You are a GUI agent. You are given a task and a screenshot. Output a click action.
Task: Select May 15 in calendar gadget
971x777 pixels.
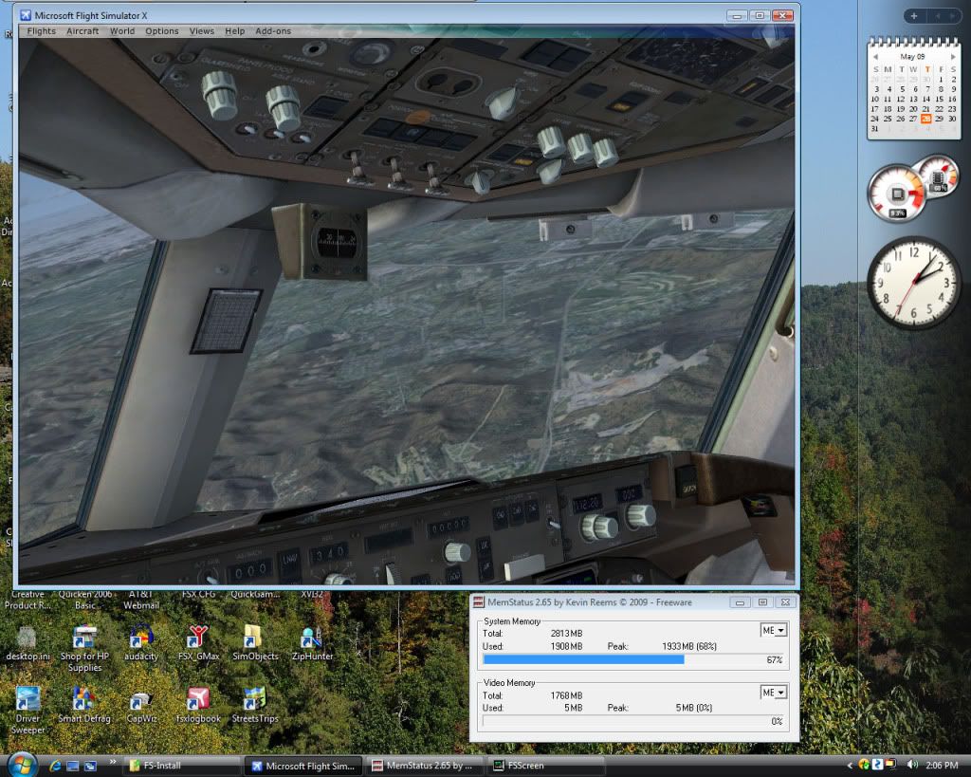[939, 99]
